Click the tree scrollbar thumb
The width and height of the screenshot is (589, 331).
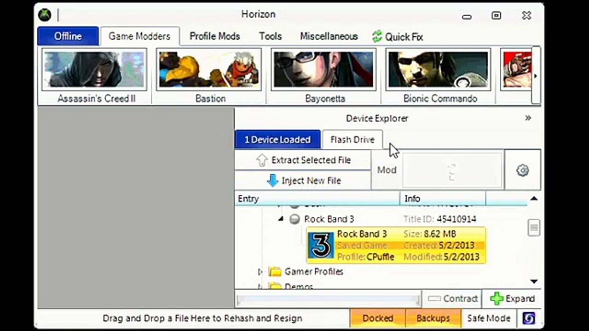pos(534,227)
